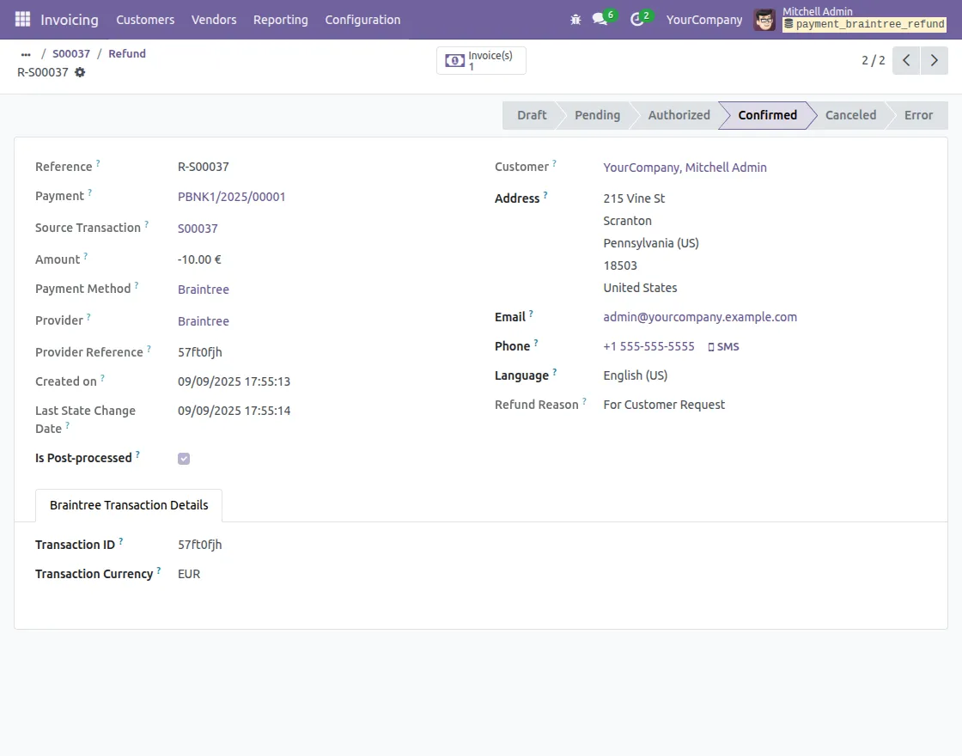Screen dimensions: 962x756
Task: Click the gear action icon beside R-S00037
Action: coord(80,73)
